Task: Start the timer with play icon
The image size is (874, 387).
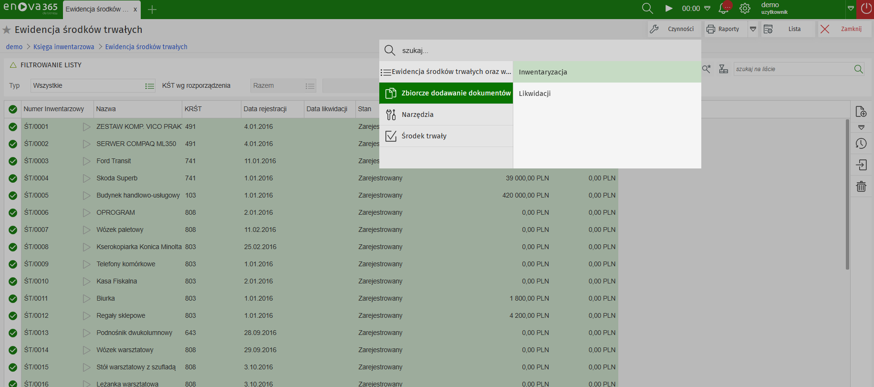Action: coord(669,9)
